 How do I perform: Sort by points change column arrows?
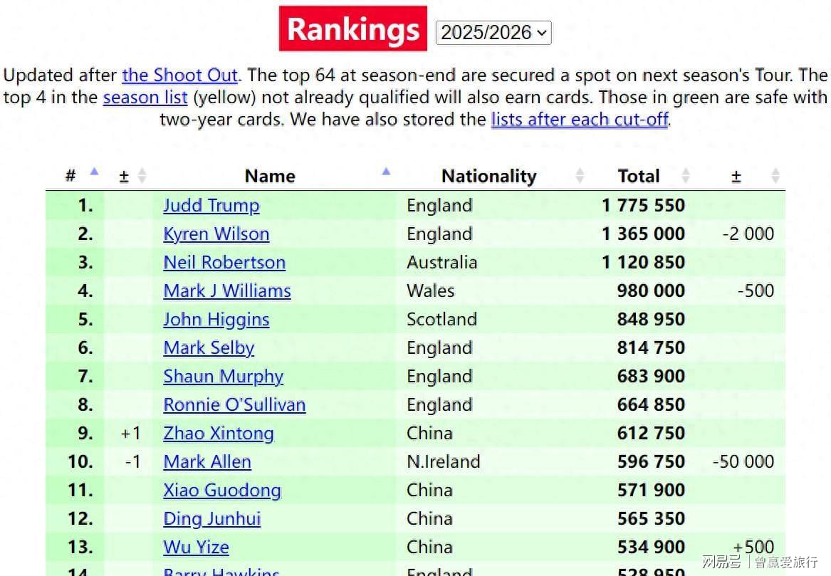coord(775,176)
